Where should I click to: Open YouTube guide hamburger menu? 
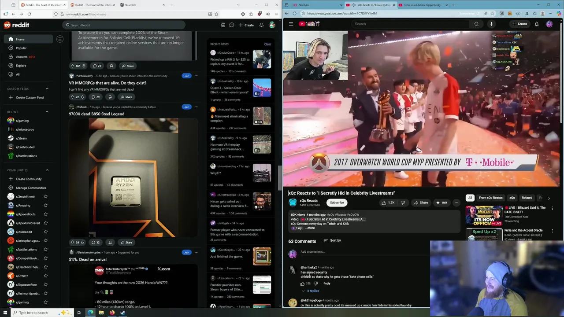(x=291, y=24)
